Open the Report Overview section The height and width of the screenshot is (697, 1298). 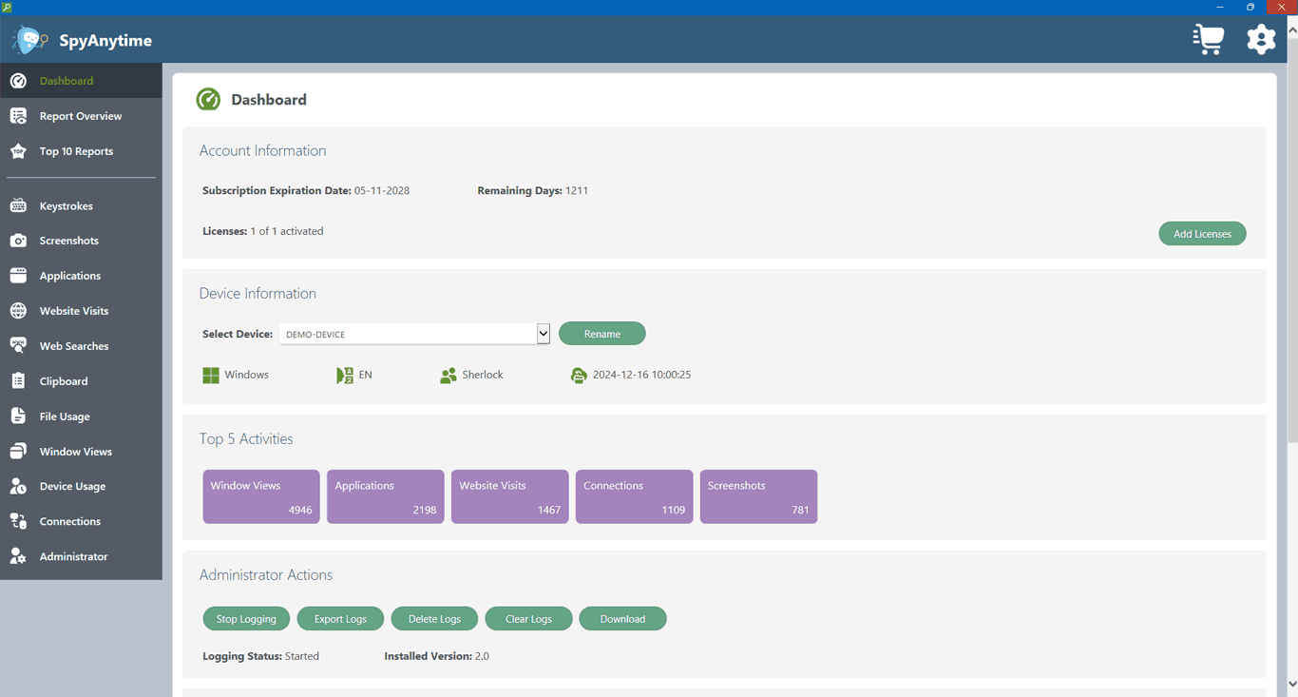(x=81, y=116)
